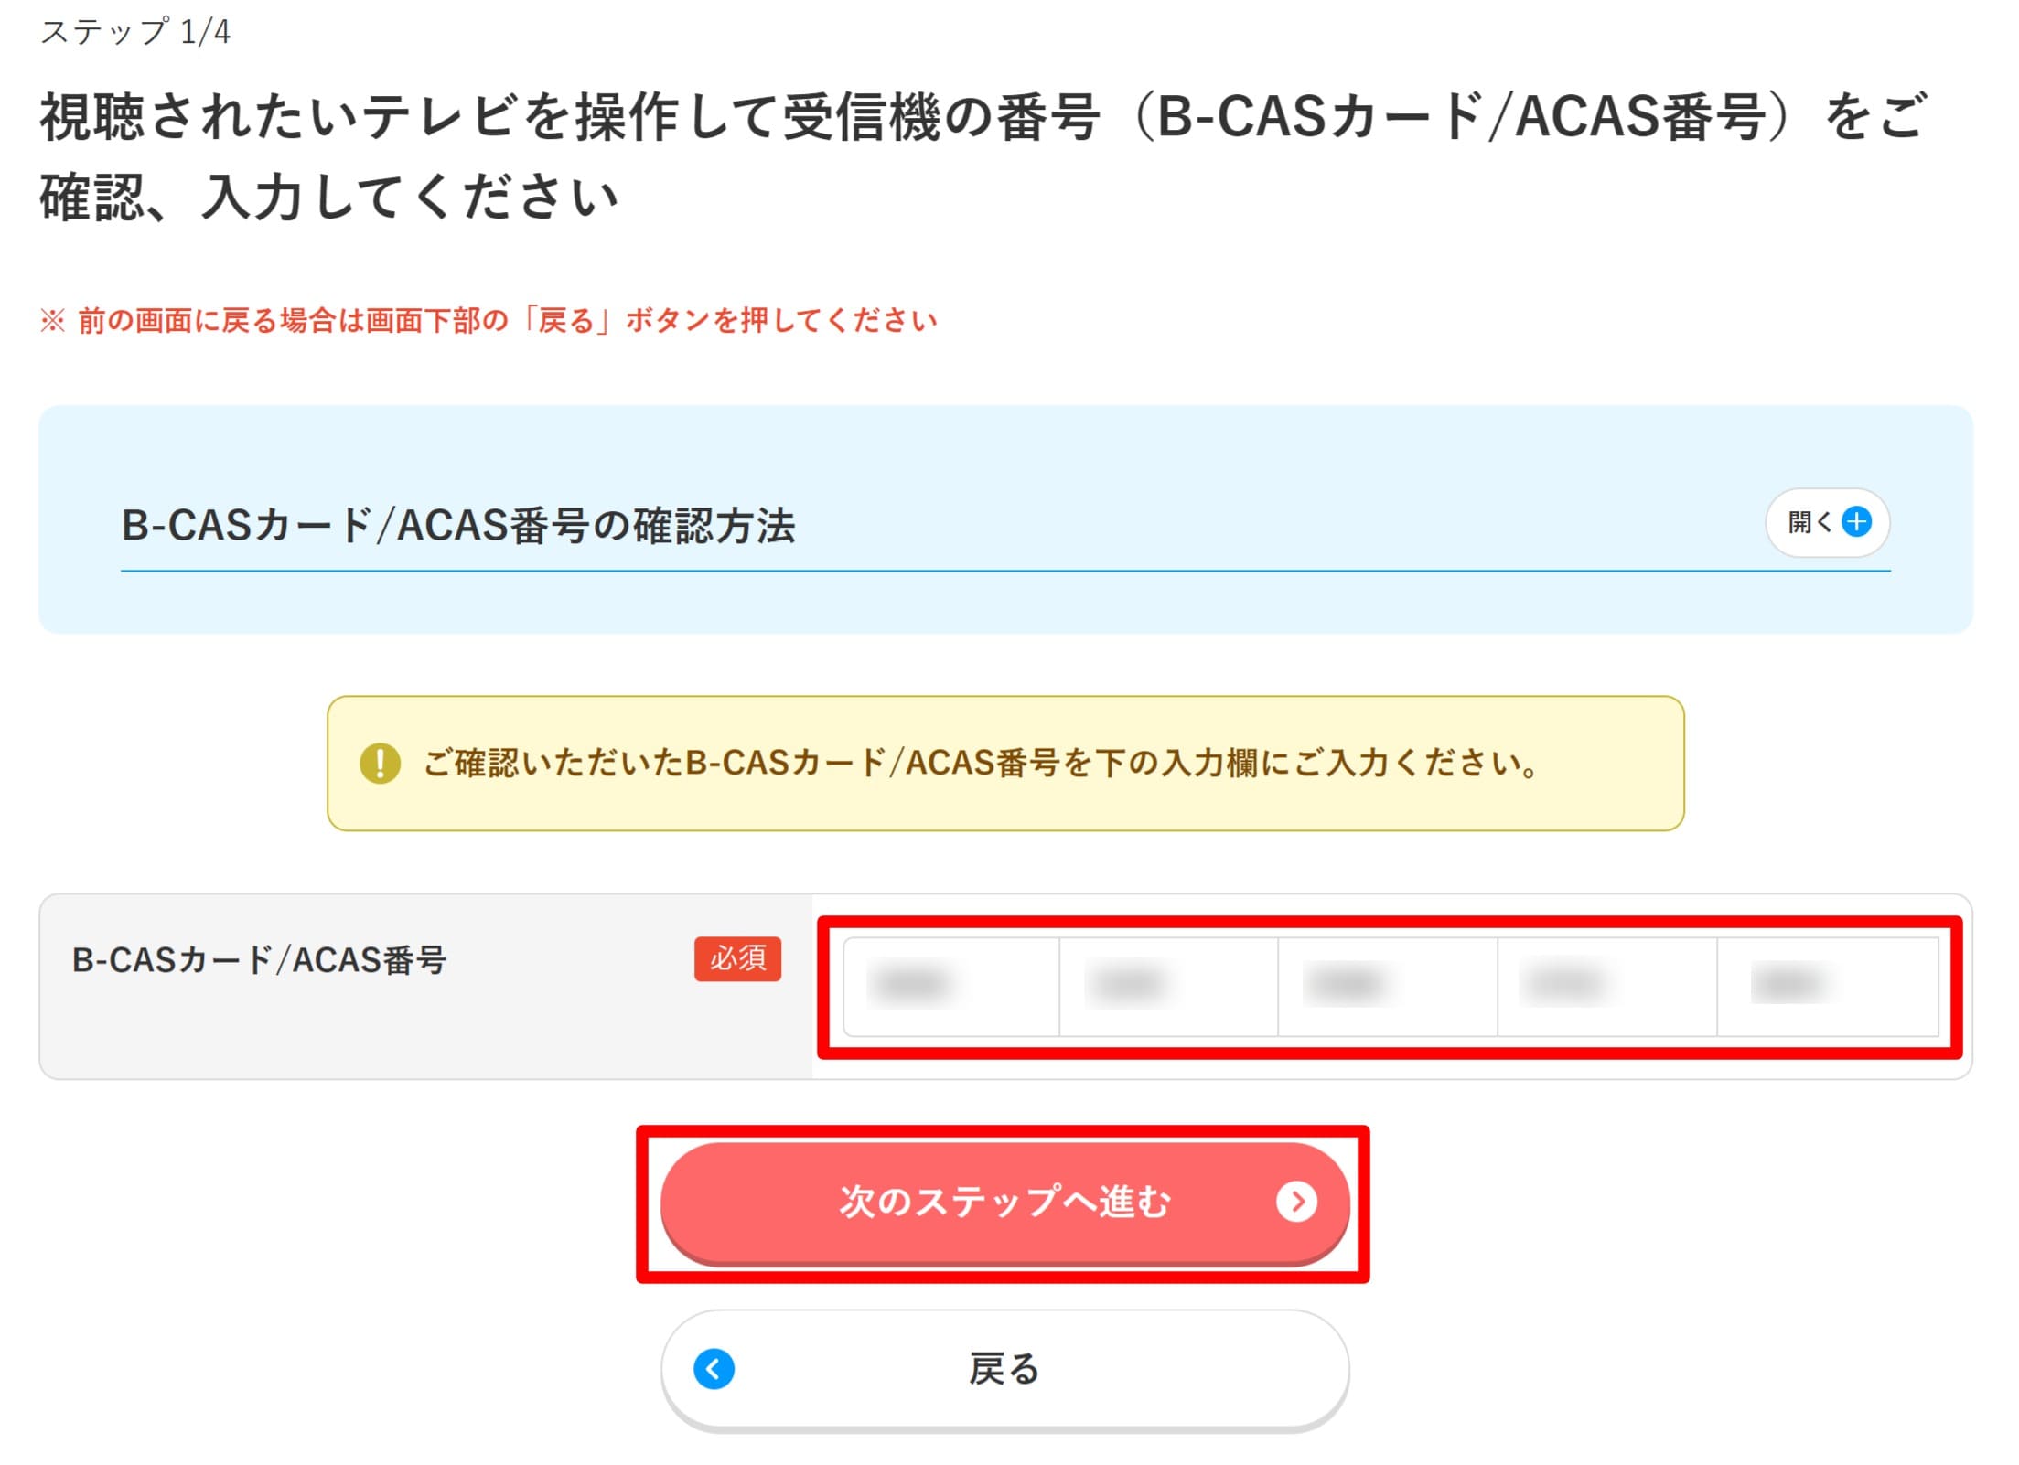The image size is (2019, 1465).
Task: Click the plus icon next to 開く
Action: pos(1855,522)
